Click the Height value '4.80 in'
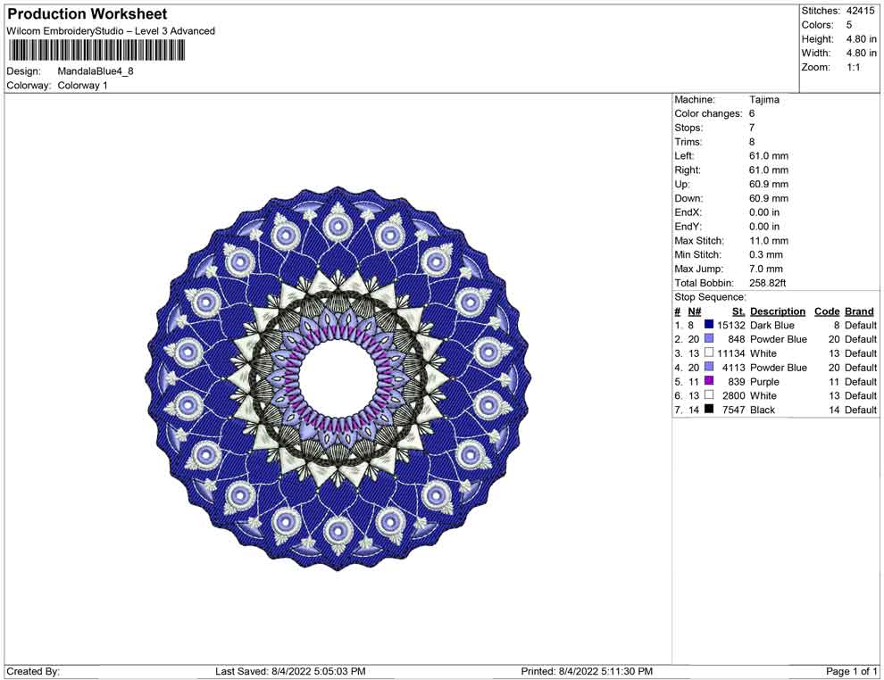884x680 pixels. pos(861,39)
